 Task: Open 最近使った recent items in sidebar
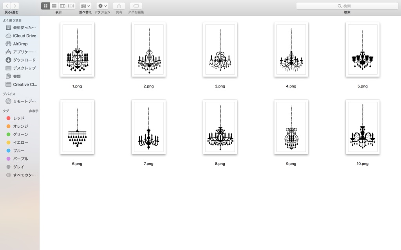click(20, 28)
